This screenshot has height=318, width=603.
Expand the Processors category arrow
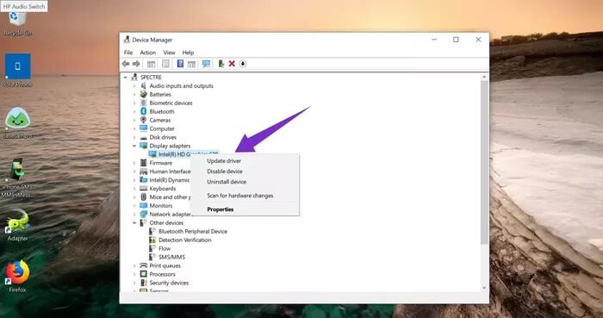(134, 274)
